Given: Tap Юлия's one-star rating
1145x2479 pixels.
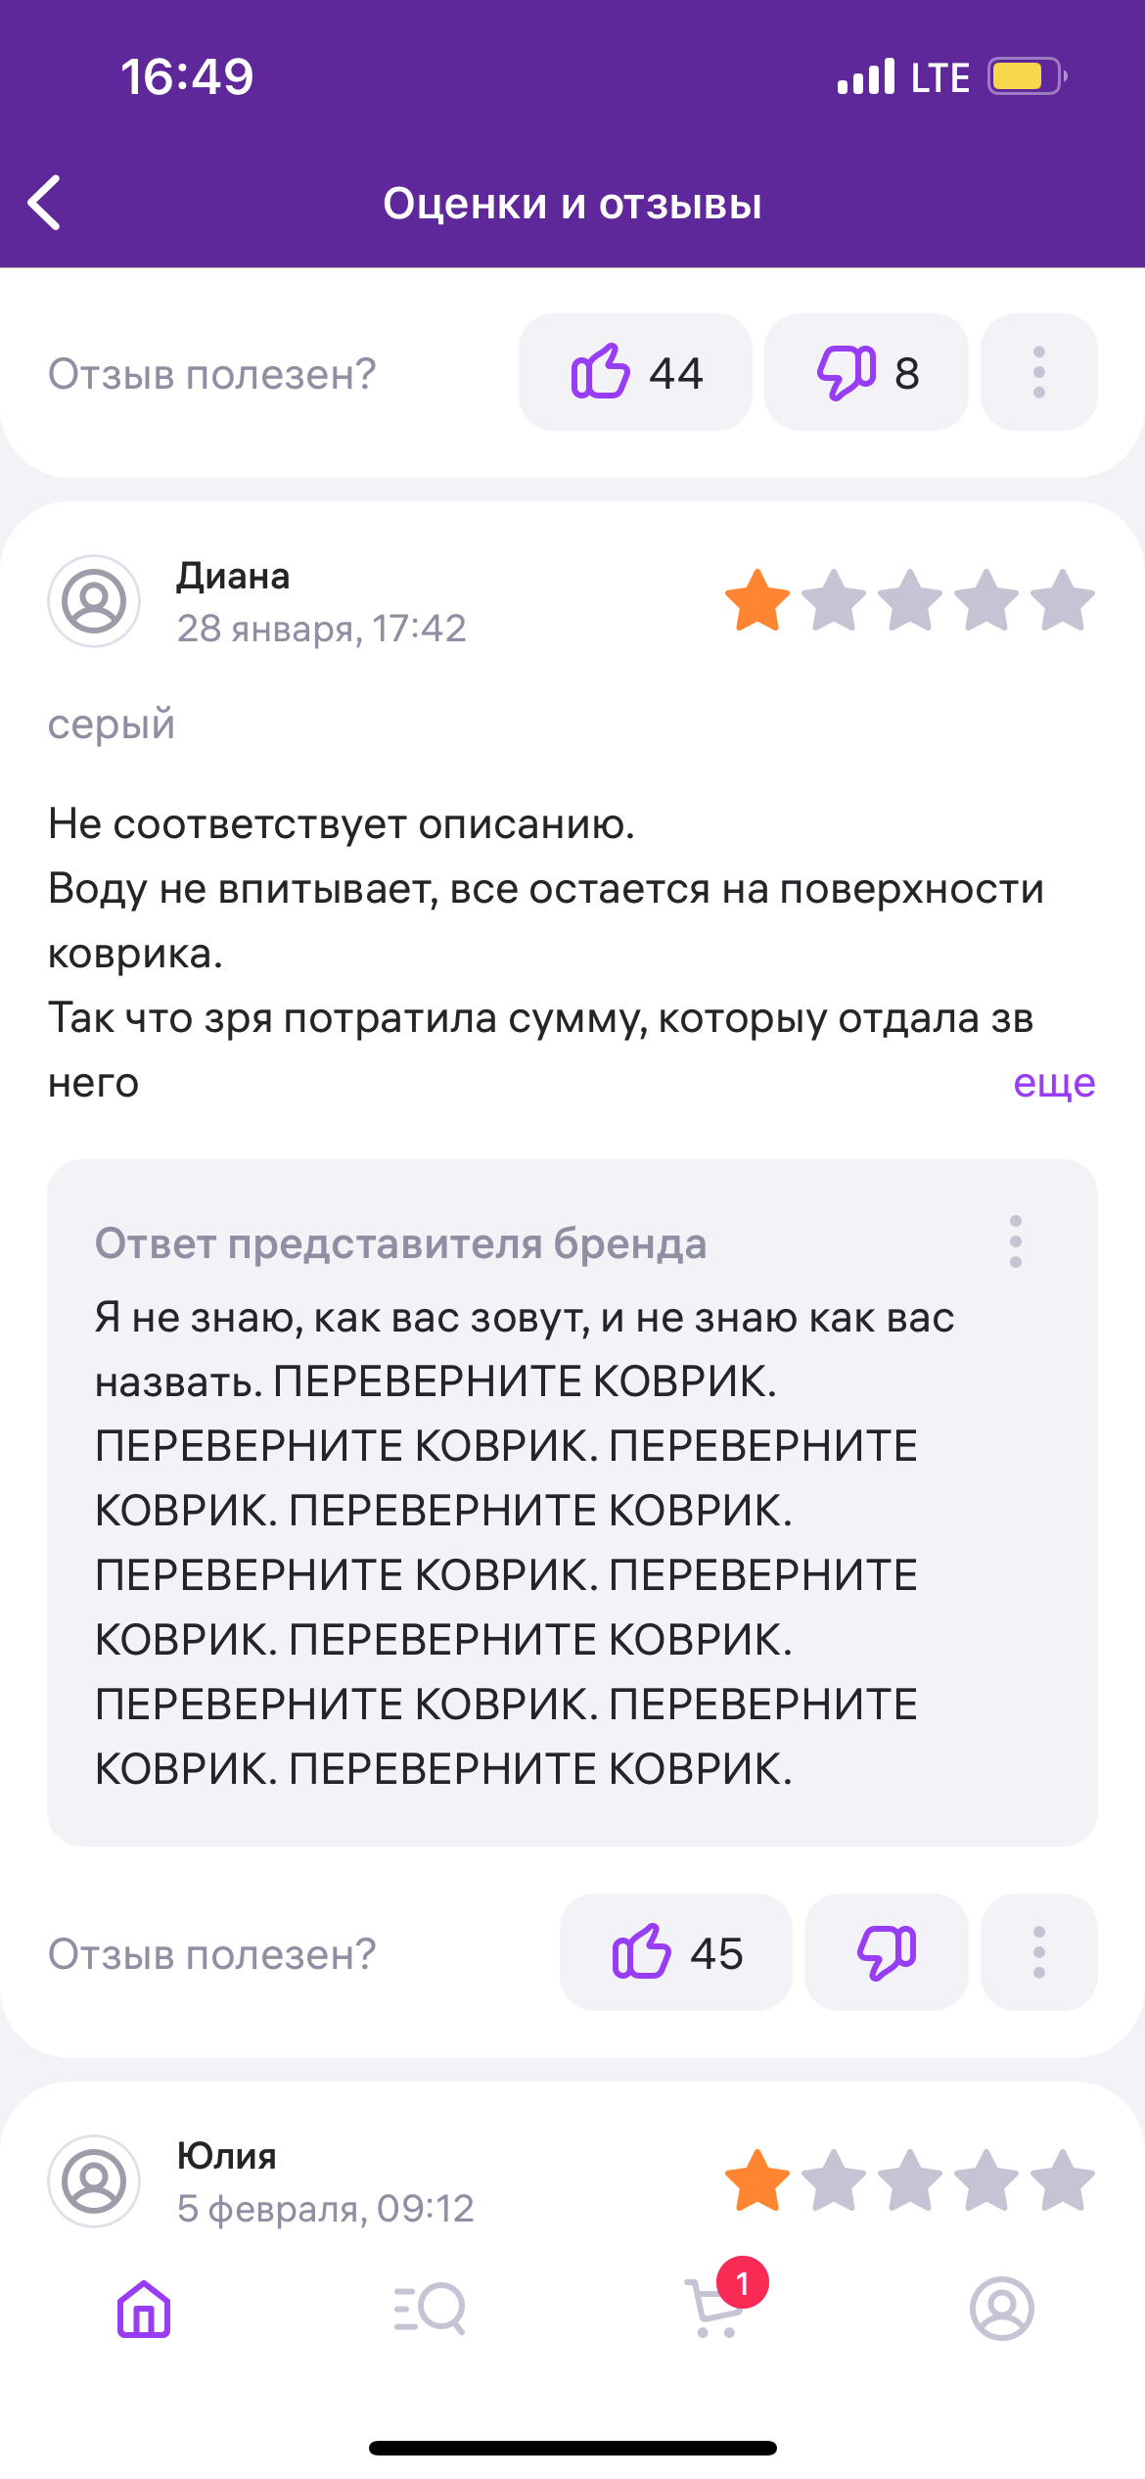Looking at the screenshot, I should (909, 2180).
